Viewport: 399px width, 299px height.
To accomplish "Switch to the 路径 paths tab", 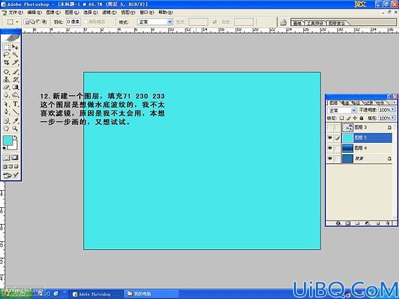I will click(x=356, y=103).
